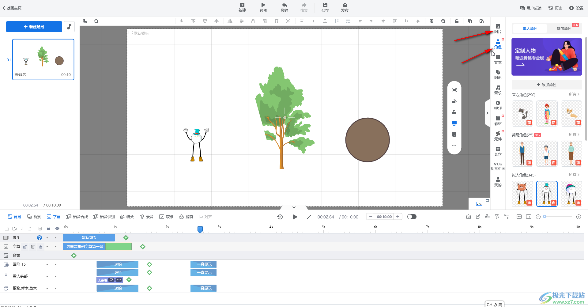Click the 保存 save icon
This screenshot has width=588, height=307.
pyautogui.click(x=325, y=7)
